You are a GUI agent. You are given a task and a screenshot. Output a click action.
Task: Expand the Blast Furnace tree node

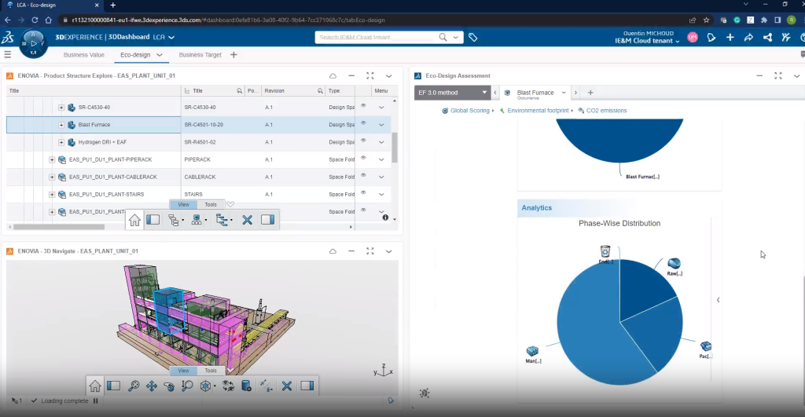point(61,125)
